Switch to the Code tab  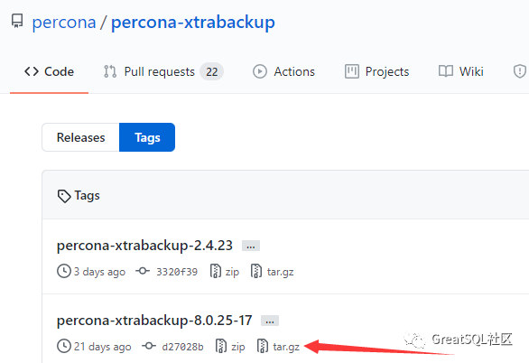tap(50, 71)
